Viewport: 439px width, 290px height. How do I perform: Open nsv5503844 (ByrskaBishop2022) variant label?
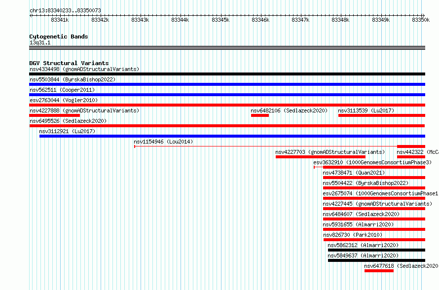pyautogui.click(x=73, y=79)
